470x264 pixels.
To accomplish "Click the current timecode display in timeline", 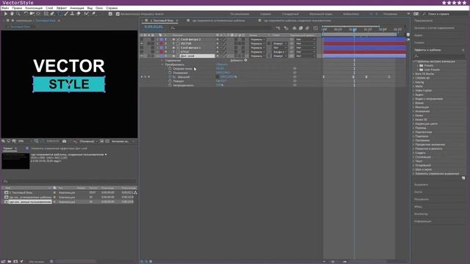I will [x=153, y=27].
